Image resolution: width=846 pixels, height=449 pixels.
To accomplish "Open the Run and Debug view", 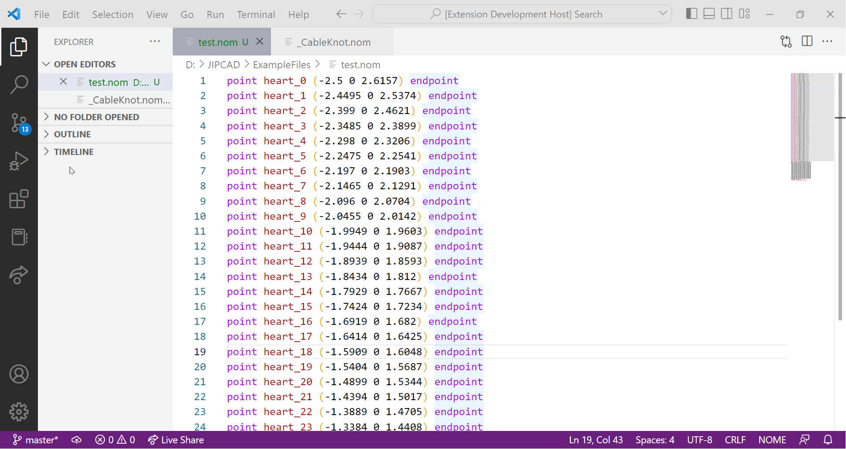I will (19, 161).
